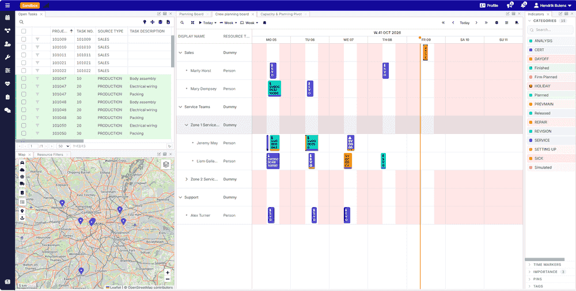The height and width of the screenshot is (291, 576).
Task: Collapse the Sales resource group
Action: click(x=180, y=53)
